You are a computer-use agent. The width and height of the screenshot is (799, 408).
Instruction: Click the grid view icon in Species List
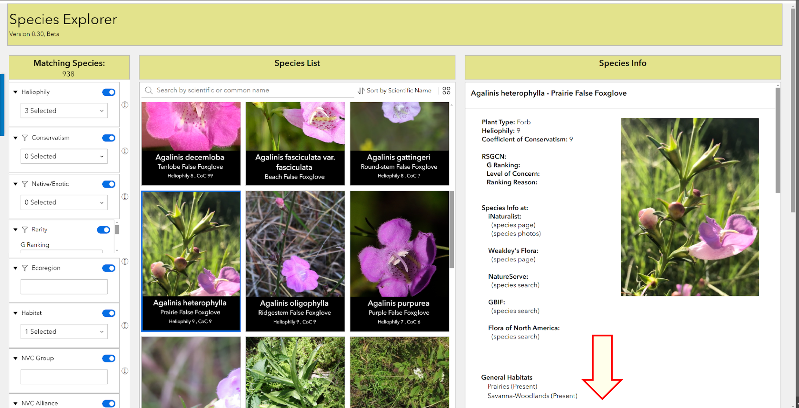click(446, 91)
